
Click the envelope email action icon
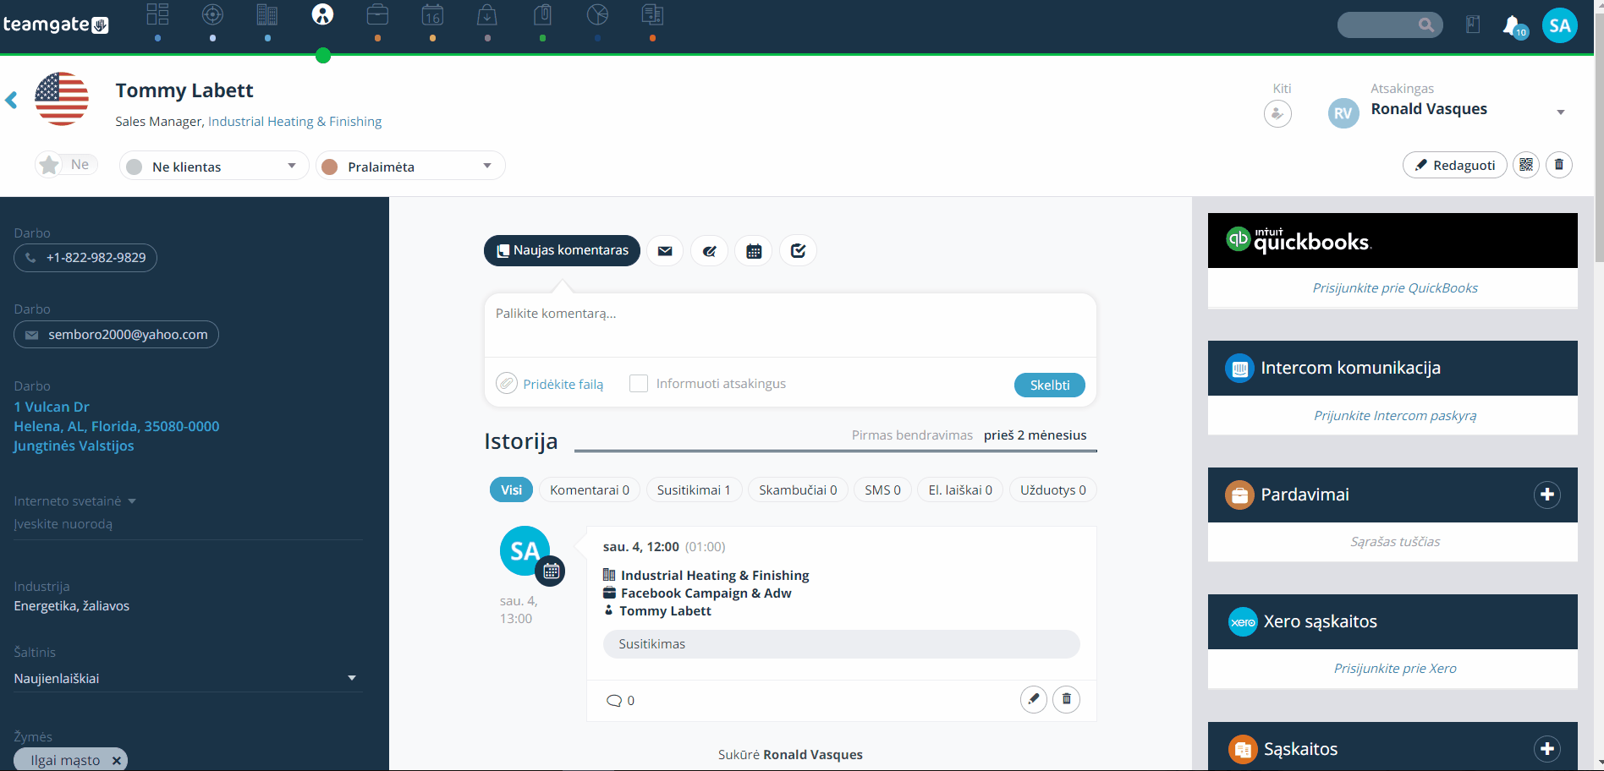[665, 251]
